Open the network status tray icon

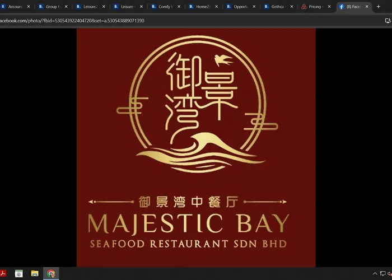382,273
